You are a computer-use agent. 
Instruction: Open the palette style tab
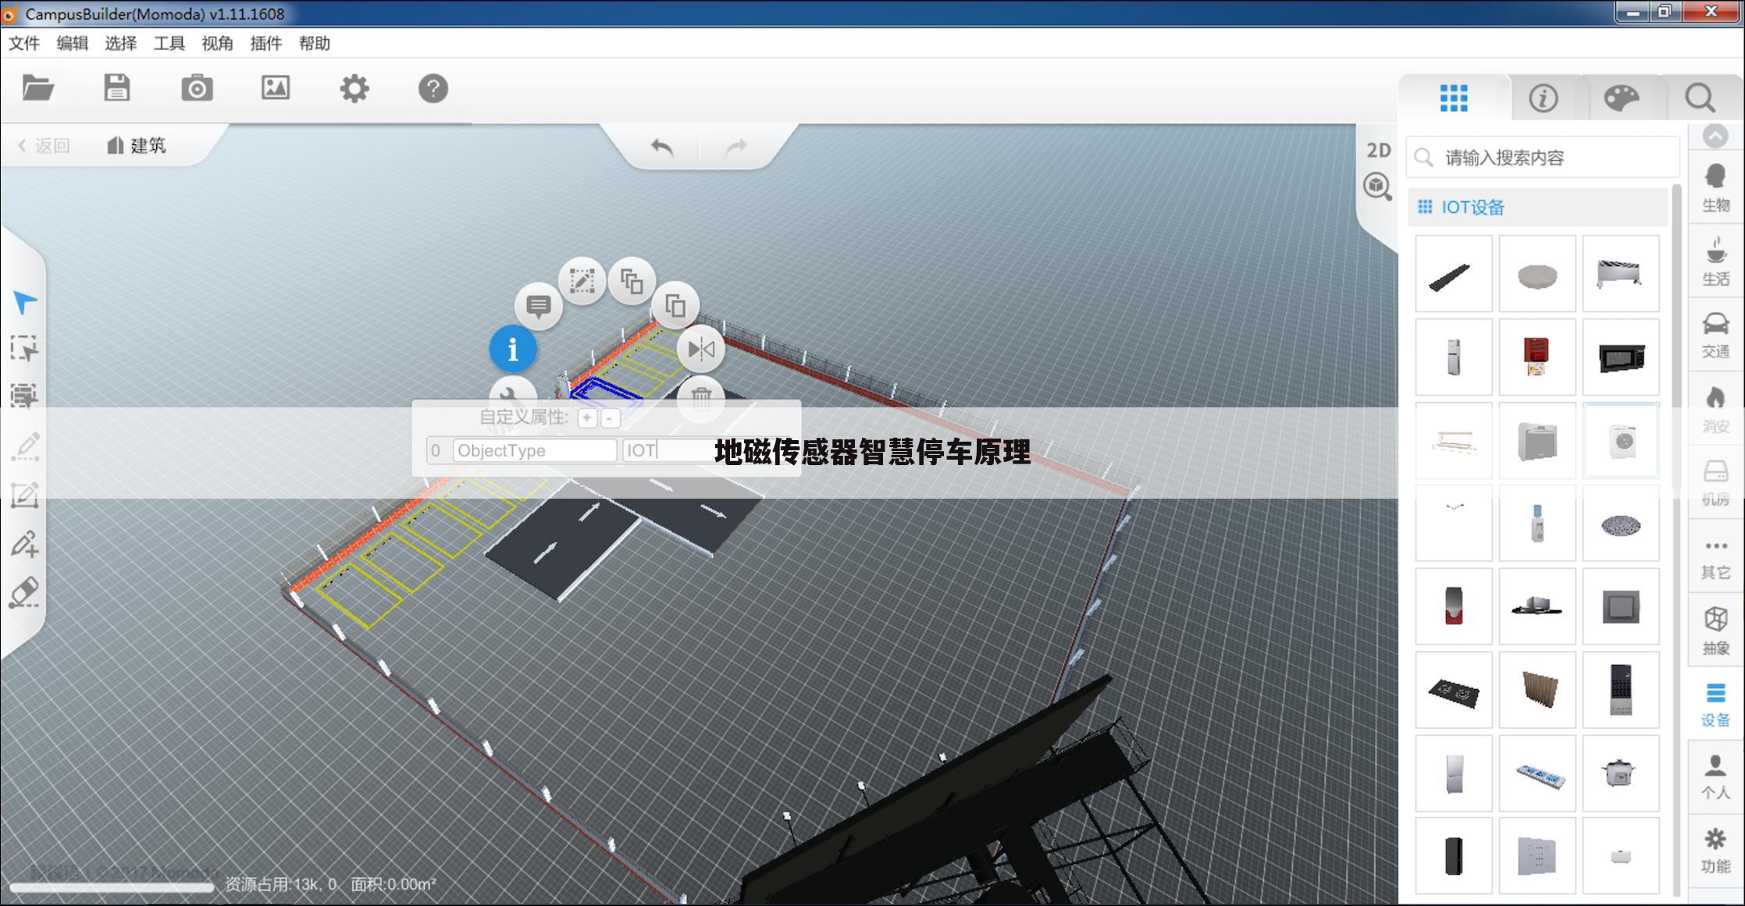tap(1622, 98)
